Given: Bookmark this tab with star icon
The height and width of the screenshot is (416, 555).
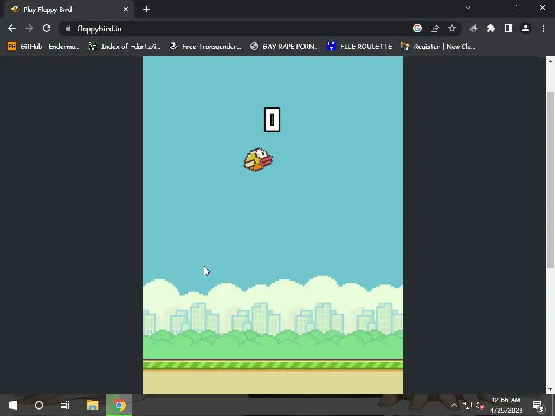Looking at the screenshot, I should tap(452, 28).
